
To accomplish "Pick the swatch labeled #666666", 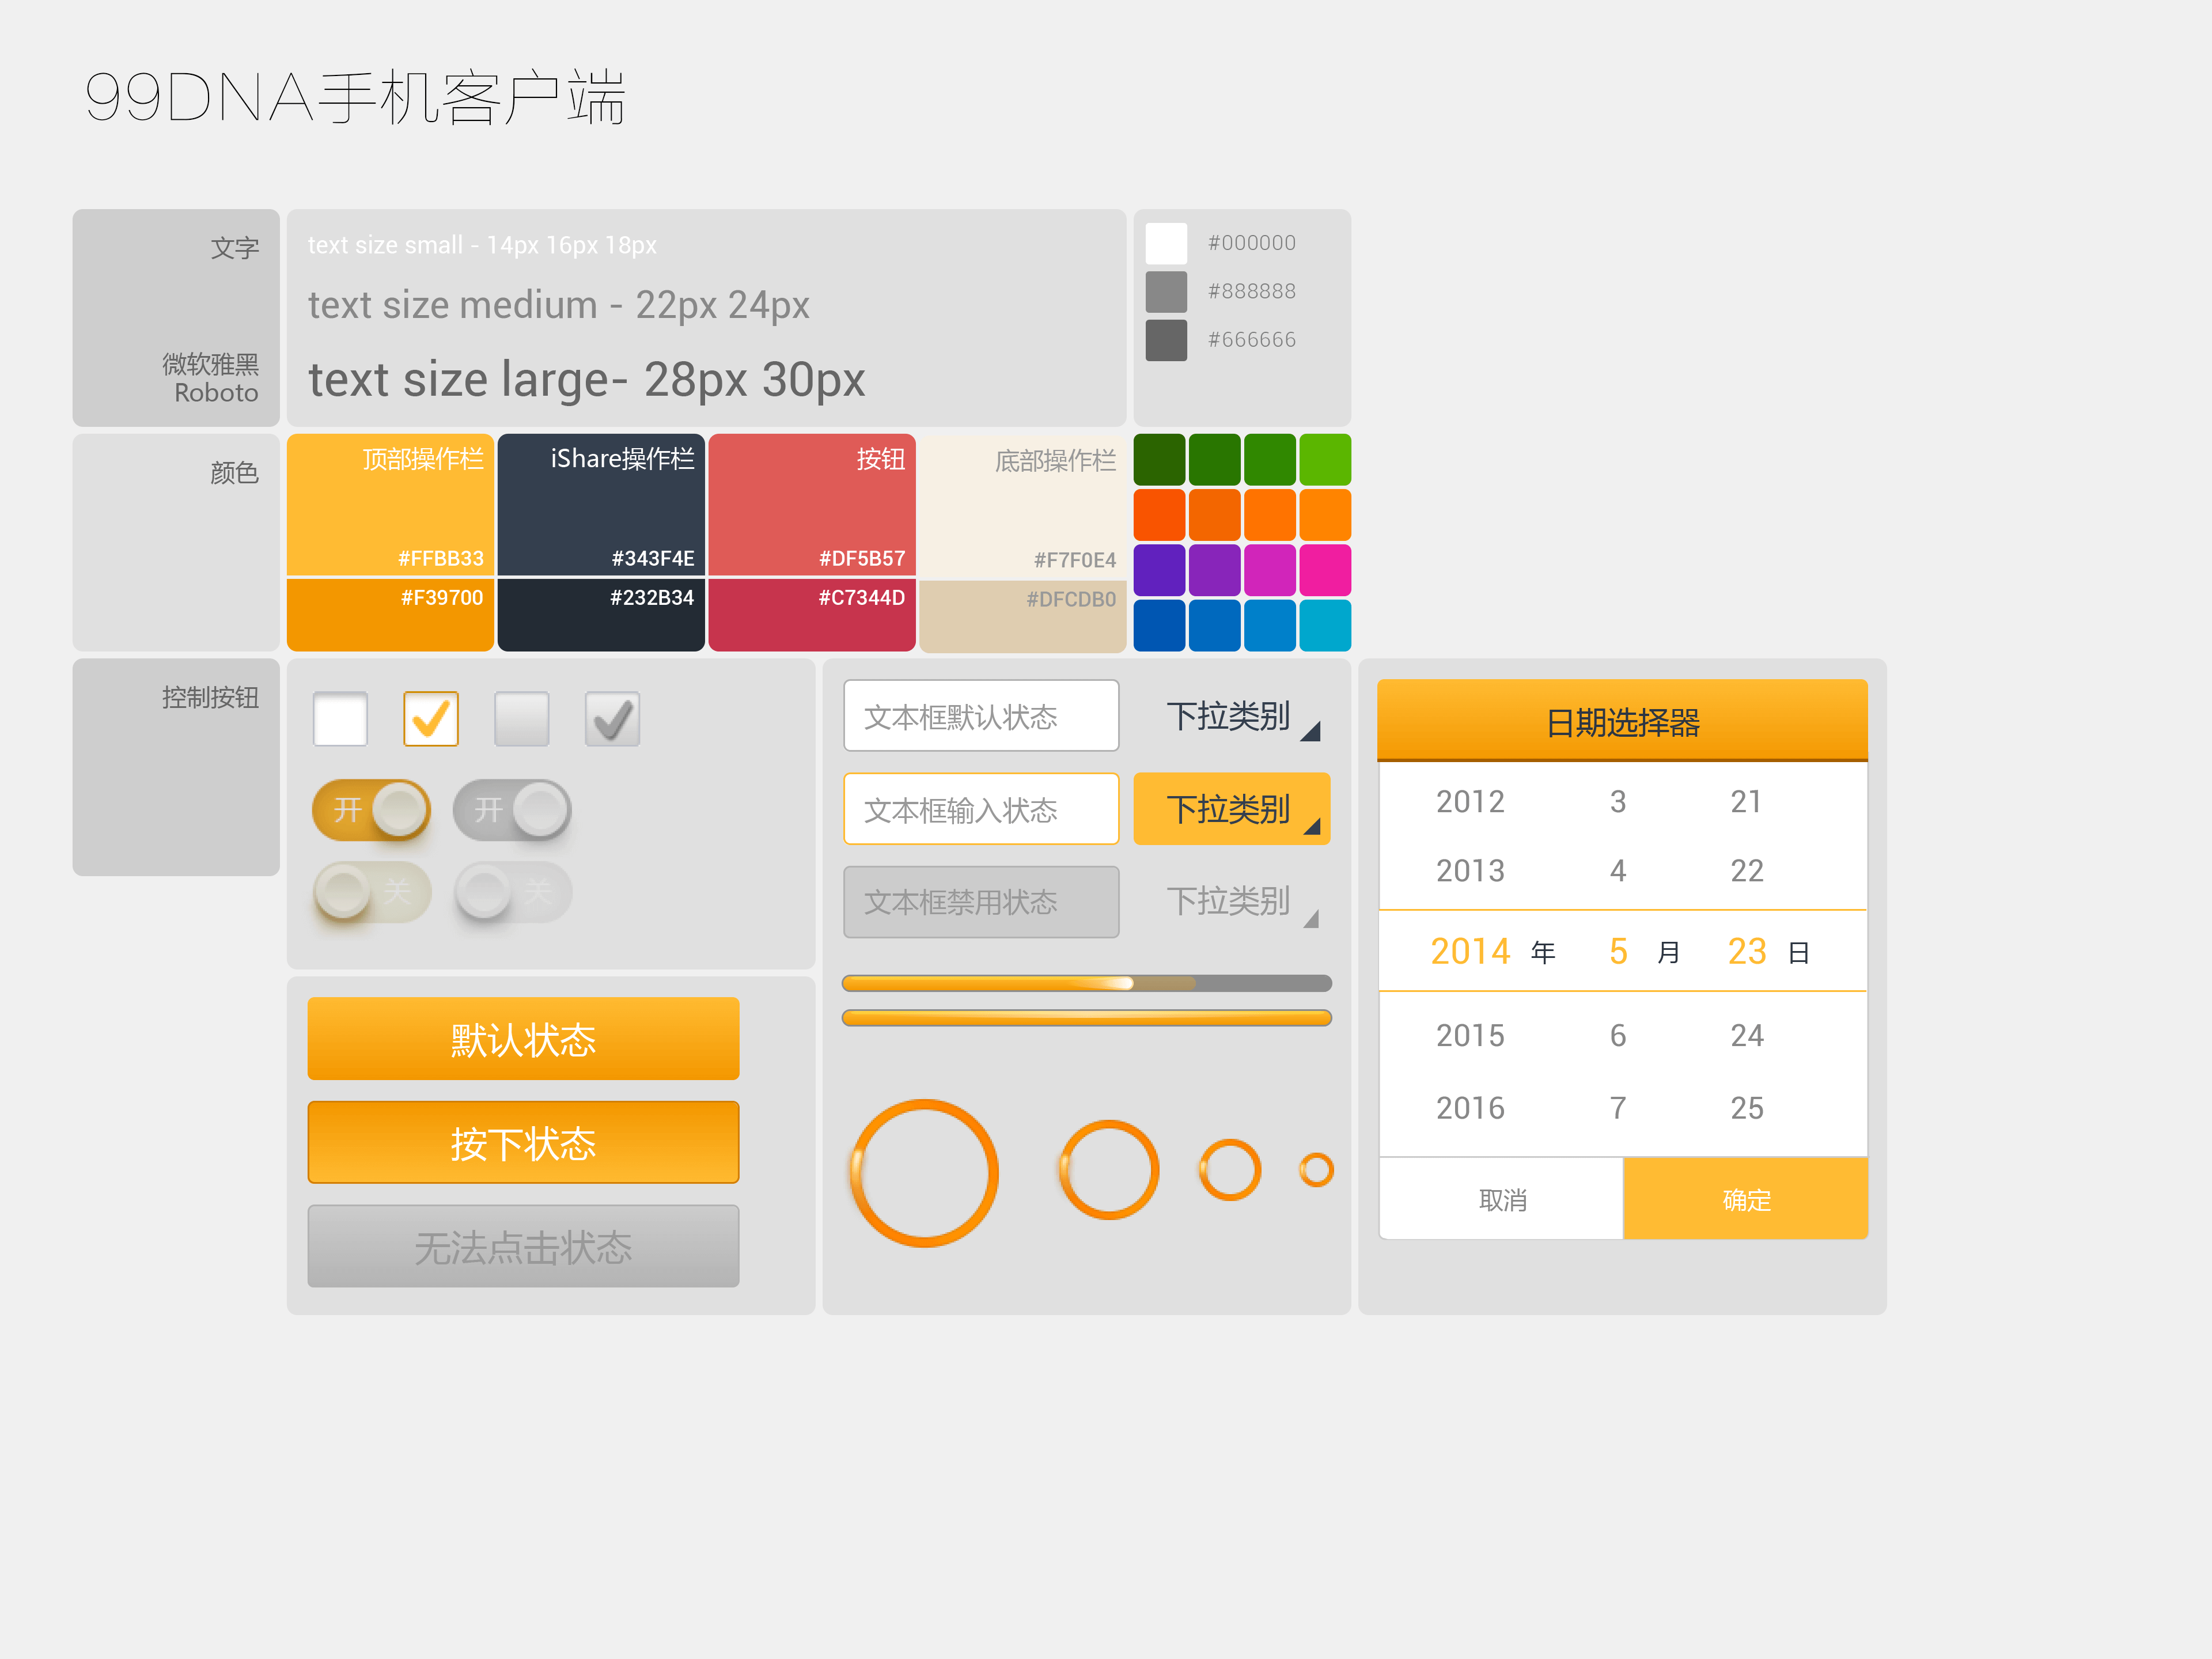I will point(1166,340).
